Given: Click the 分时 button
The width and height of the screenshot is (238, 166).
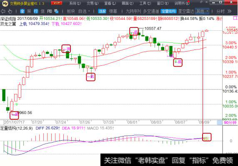Looking at the screenshot, I should coord(220,11).
